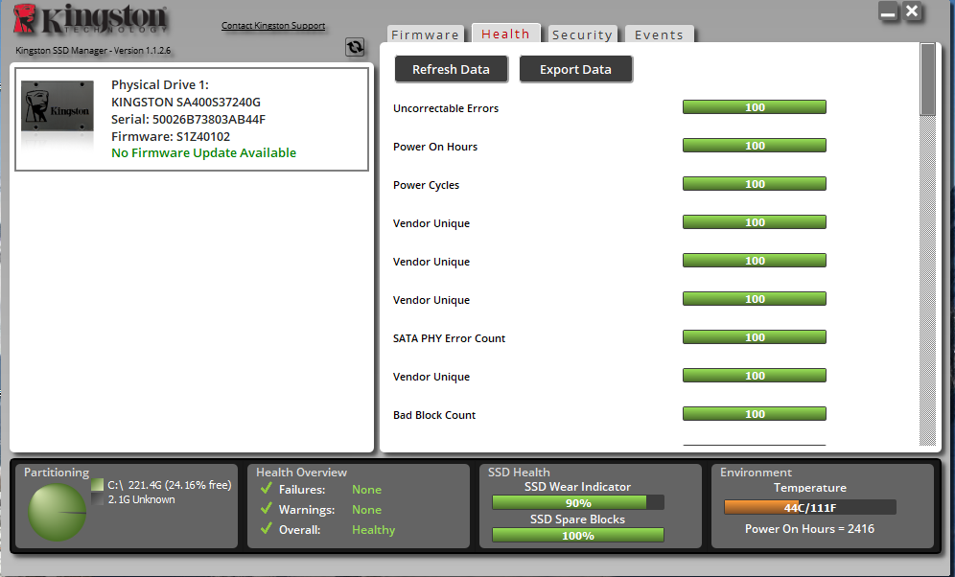Click 'SSD Health' panel heading
This screenshot has width=955, height=577.
[519, 473]
